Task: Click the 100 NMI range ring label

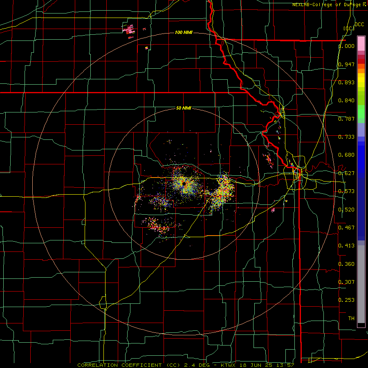Action: pos(184,32)
